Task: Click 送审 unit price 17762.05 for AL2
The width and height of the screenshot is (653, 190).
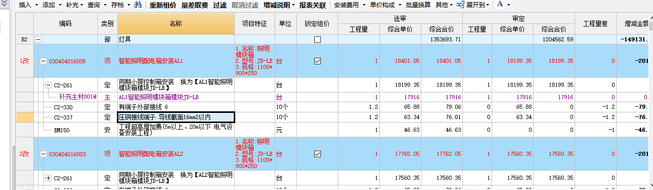Action: (x=407, y=154)
